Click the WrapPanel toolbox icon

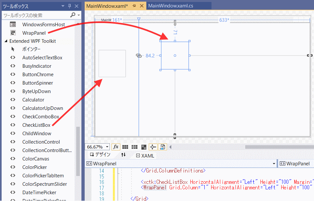13,33
